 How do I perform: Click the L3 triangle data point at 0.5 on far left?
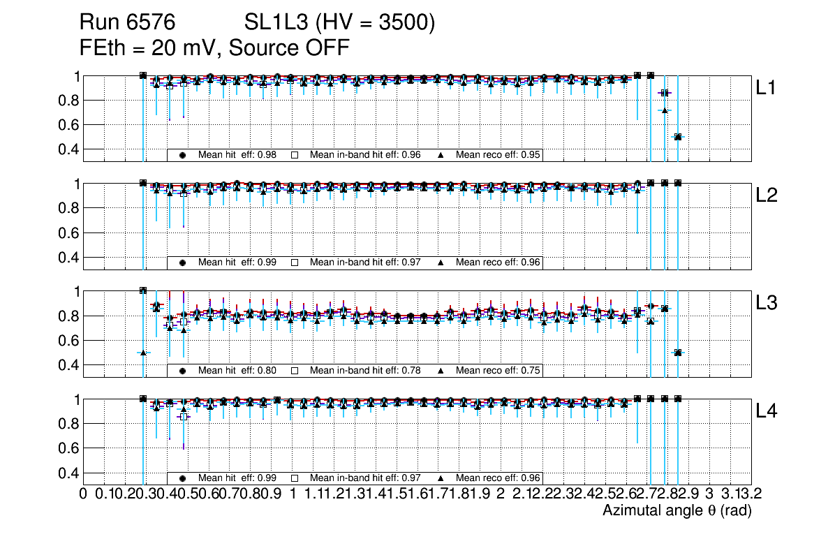(143, 353)
